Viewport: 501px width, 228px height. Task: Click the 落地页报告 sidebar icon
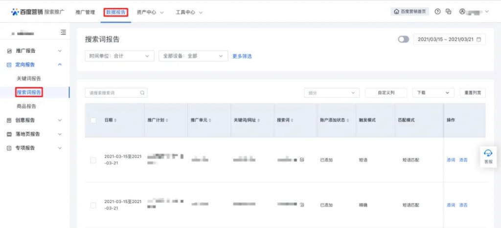click(9, 134)
